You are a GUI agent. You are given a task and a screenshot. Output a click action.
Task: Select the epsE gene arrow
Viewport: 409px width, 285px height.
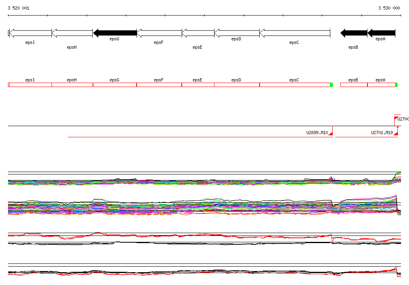pos(198,33)
